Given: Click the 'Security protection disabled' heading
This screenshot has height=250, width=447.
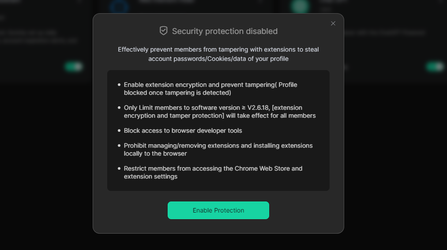Looking at the screenshot, I should 225,31.
